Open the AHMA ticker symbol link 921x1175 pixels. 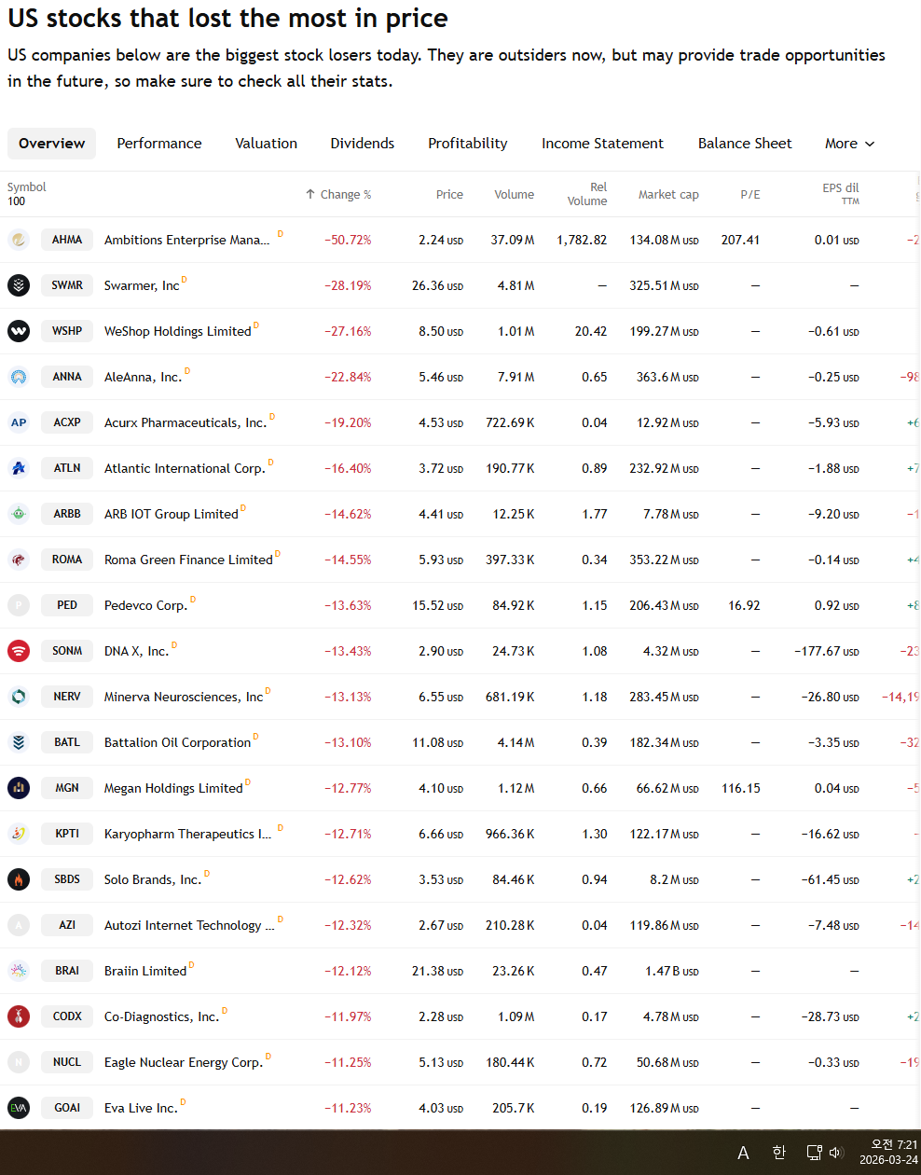point(67,240)
